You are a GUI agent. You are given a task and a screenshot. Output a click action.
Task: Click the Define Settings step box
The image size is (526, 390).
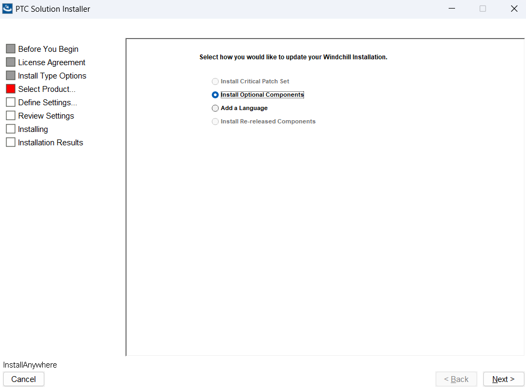(x=11, y=102)
